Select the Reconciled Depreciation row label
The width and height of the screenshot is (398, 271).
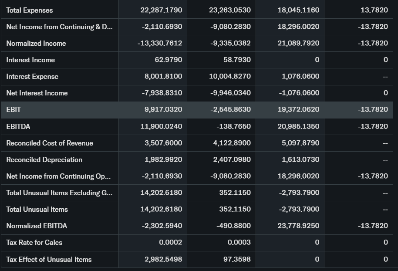coord(44,159)
